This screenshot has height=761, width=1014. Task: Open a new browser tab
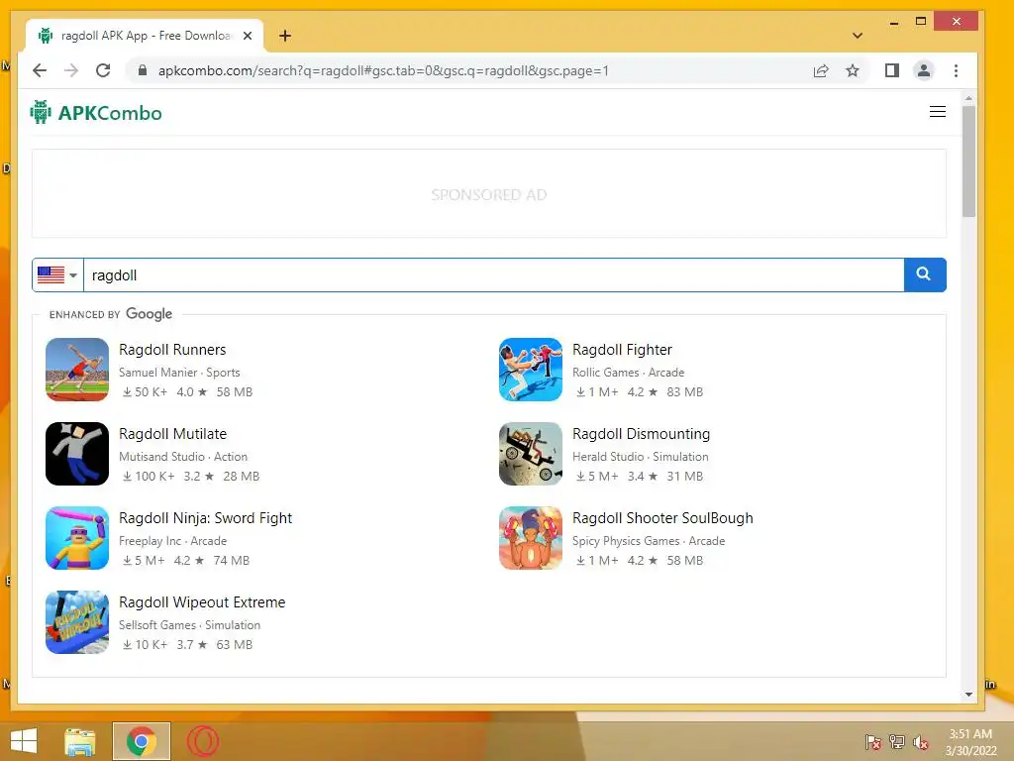click(285, 36)
